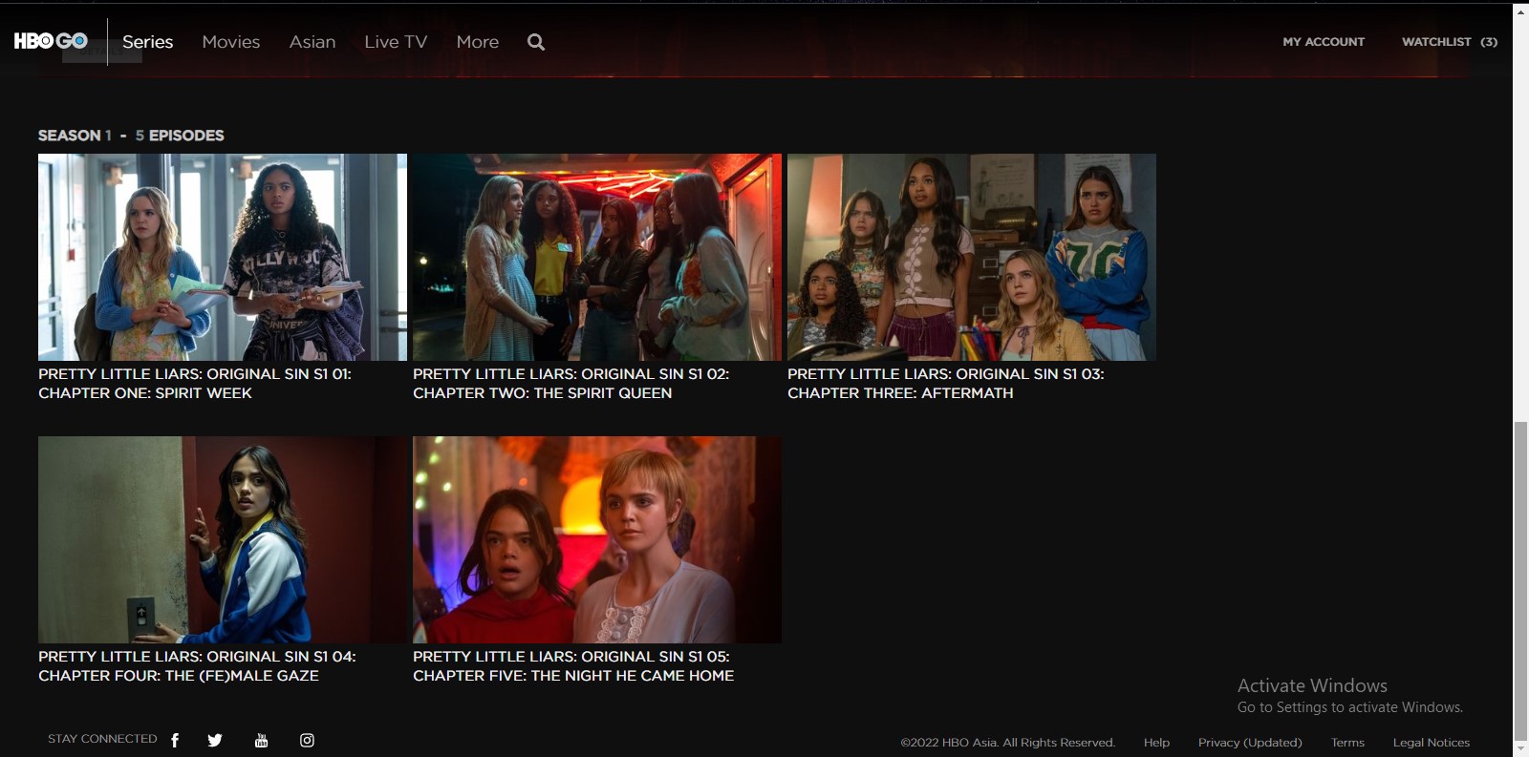Viewport: 1529px width, 757px height.
Task: Open the Privacy (Updated) link
Action: (1250, 743)
